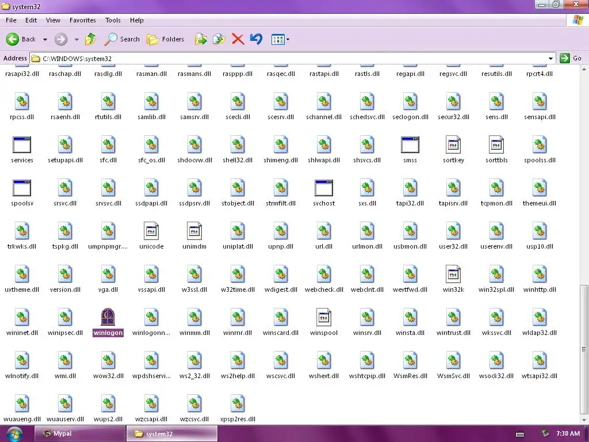Delete selected file with red X
589x442 pixels.
click(x=238, y=39)
